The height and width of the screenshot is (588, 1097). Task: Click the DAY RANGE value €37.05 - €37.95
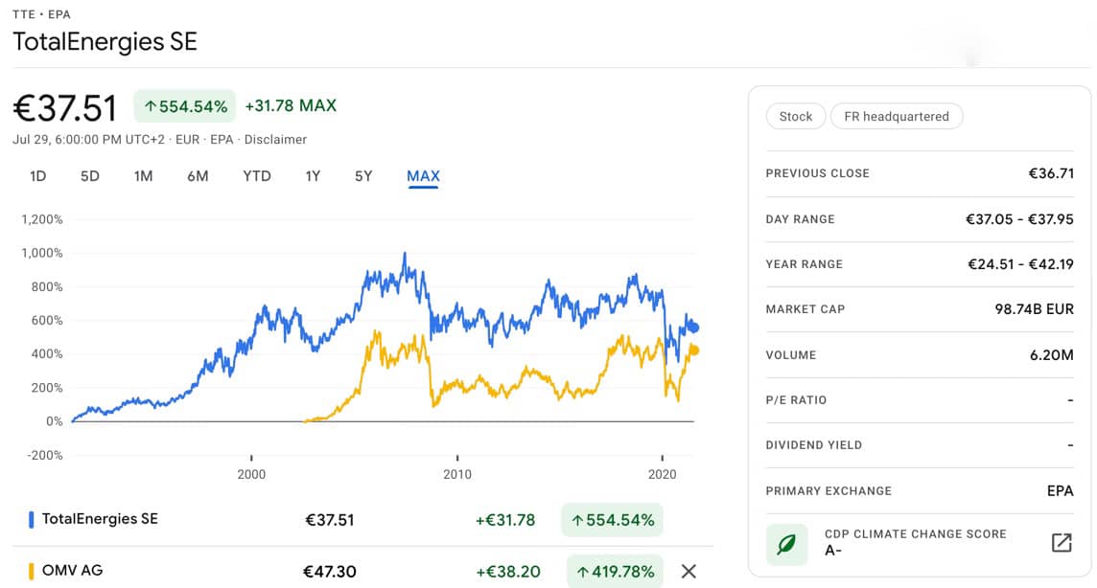click(1019, 219)
